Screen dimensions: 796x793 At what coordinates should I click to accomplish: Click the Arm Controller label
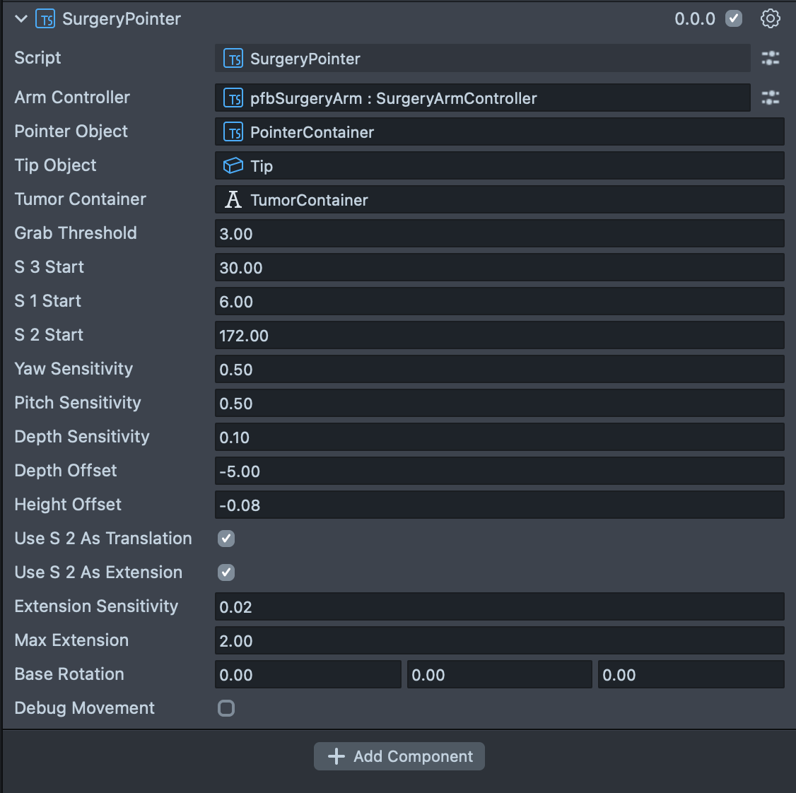[72, 97]
